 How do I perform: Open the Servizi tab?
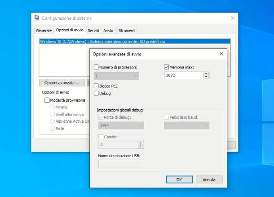coord(93,30)
